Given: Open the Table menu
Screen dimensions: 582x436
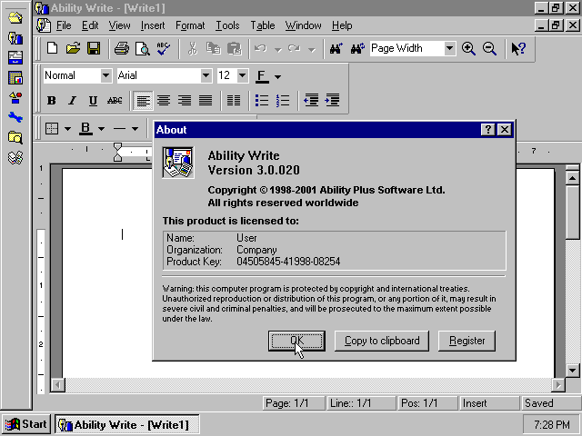Looking at the screenshot, I should 263,25.
